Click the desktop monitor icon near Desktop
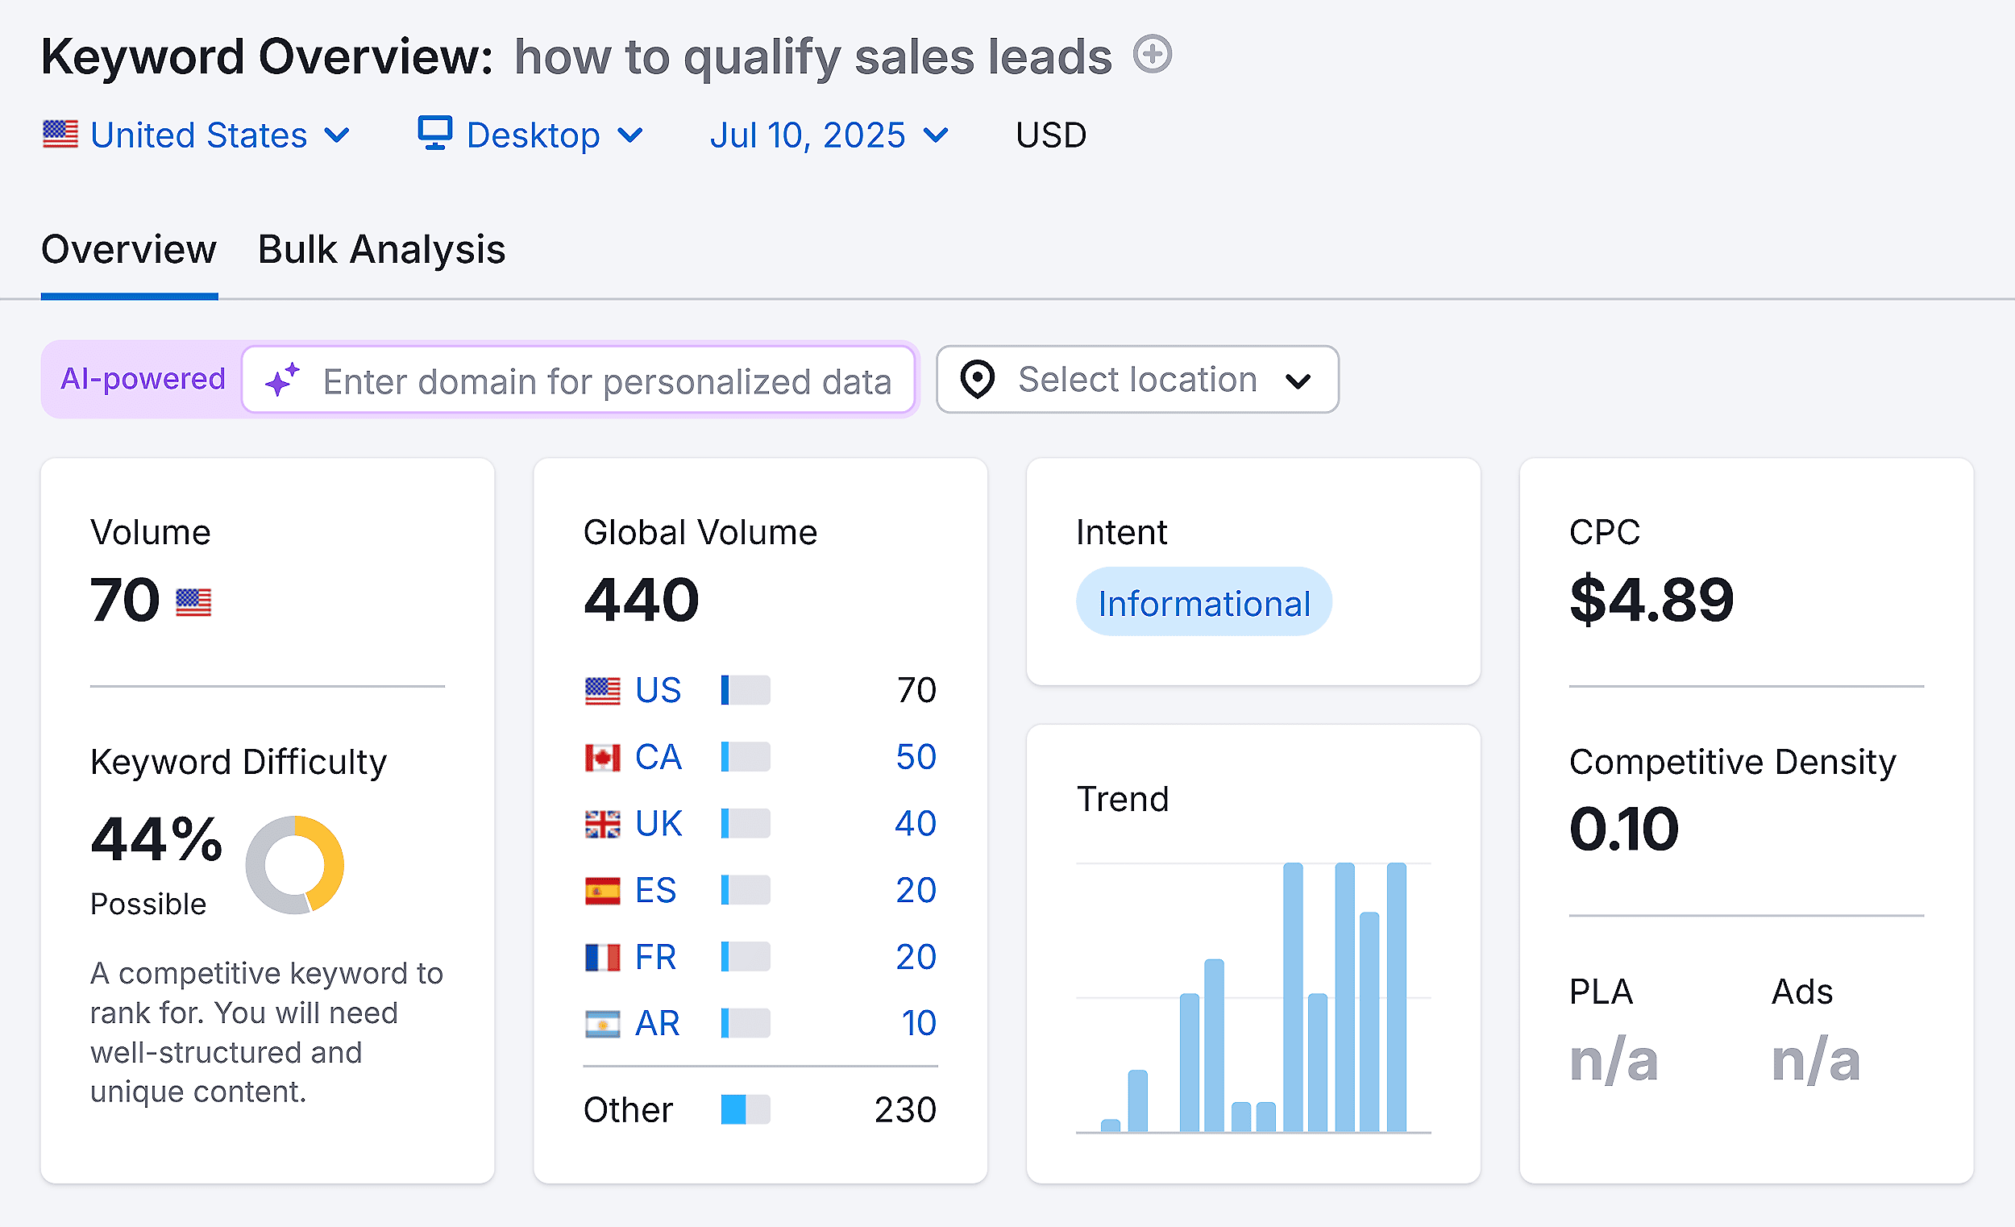This screenshot has width=2015, height=1227. 434,133
